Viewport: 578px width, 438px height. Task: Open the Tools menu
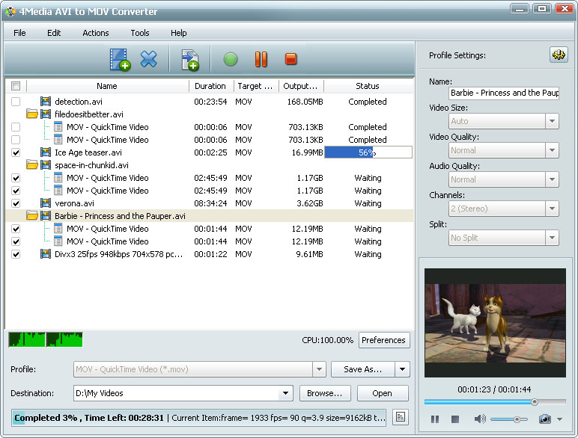pos(140,33)
